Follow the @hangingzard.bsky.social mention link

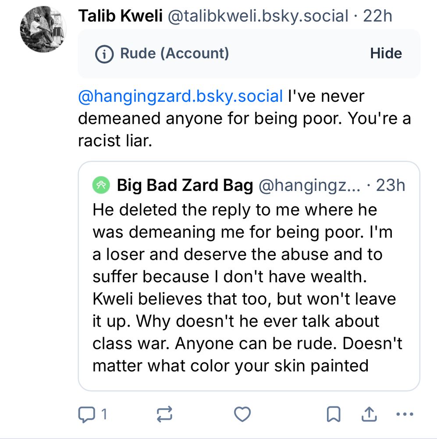(180, 96)
